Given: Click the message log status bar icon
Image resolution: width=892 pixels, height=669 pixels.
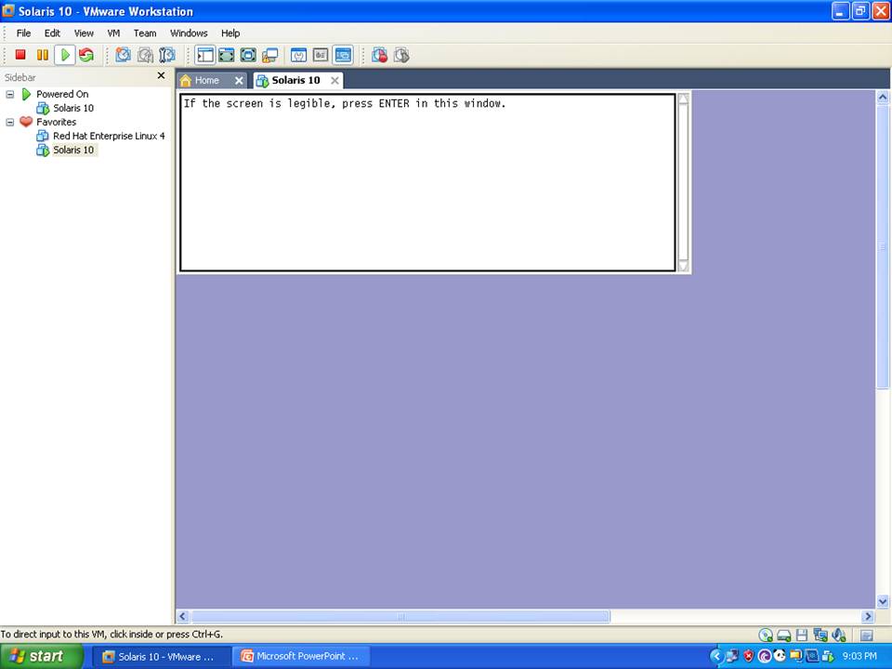Looking at the screenshot, I should point(866,636).
